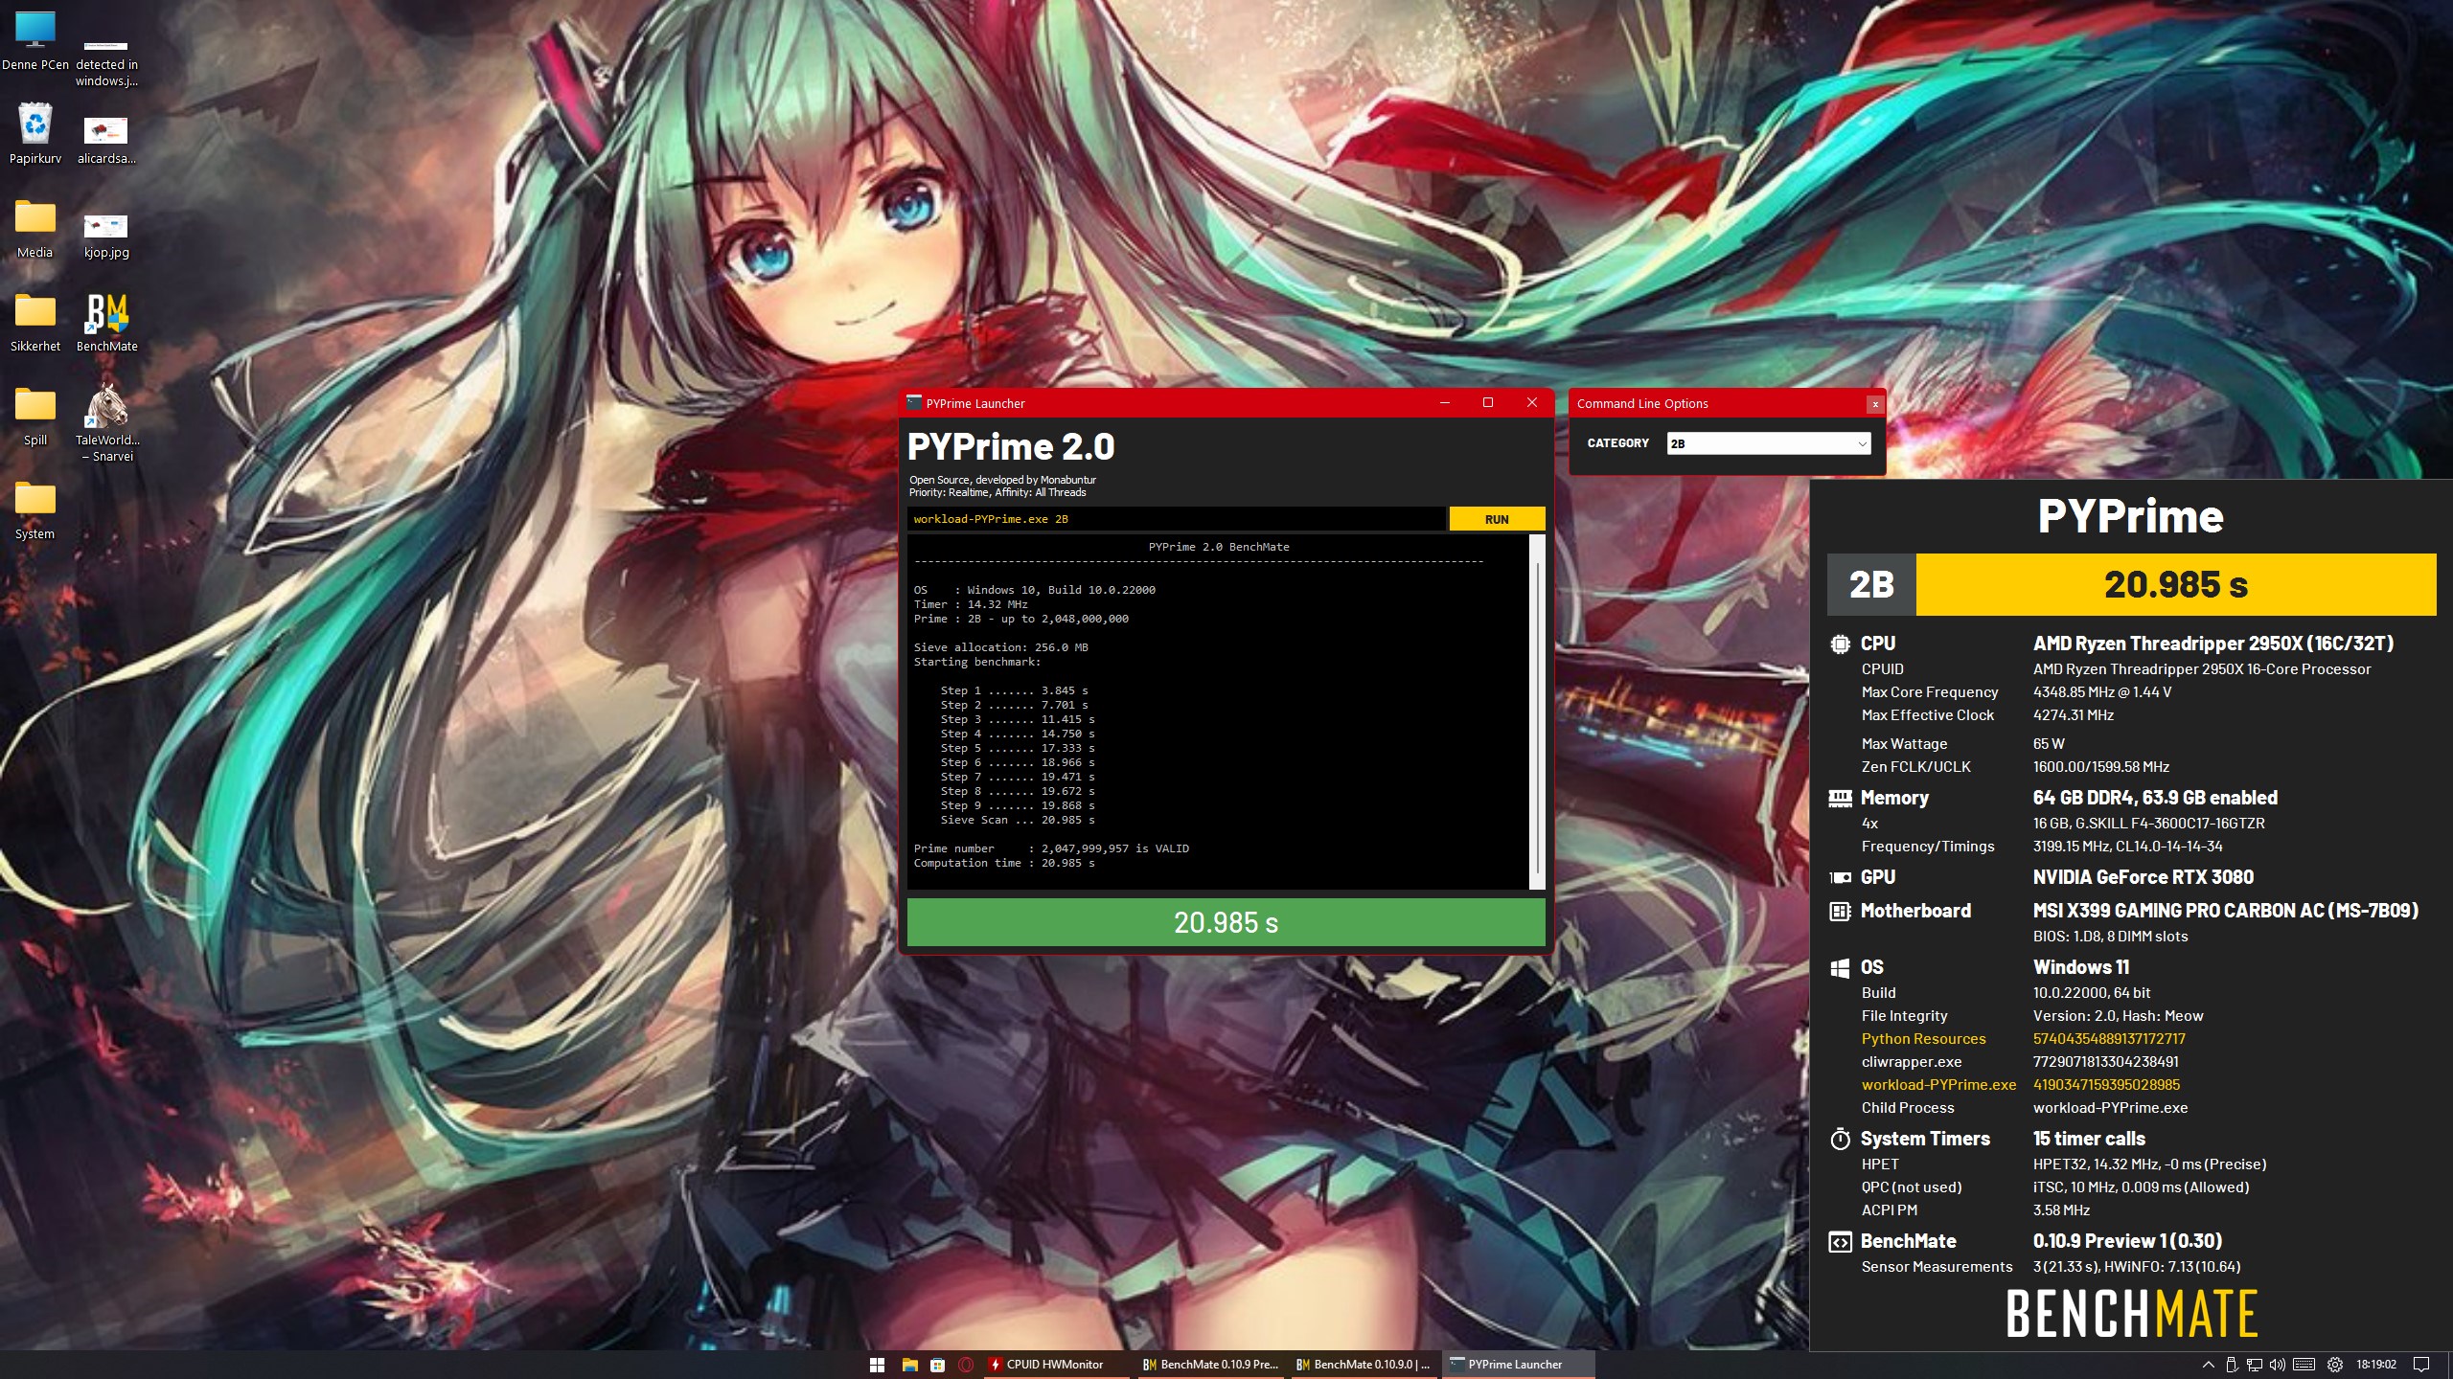Image resolution: width=2453 pixels, height=1379 pixels.
Task: Click the green 20.985 s result bar
Action: click(1226, 922)
